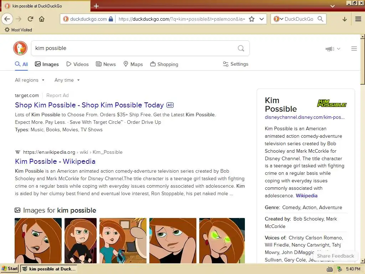This screenshot has width=365, height=274.
Task: Open the megaphone share feedback menu
Action: pyautogui.click(x=333, y=49)
